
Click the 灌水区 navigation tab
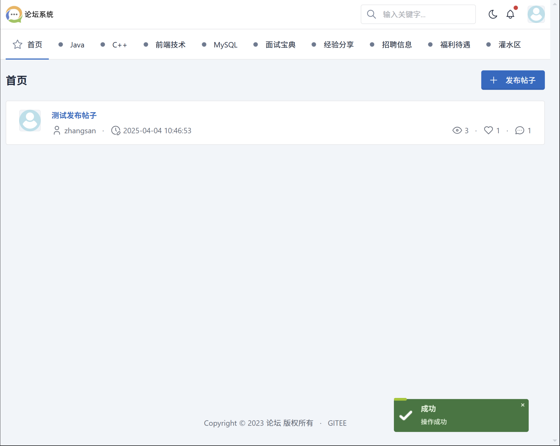509,45
